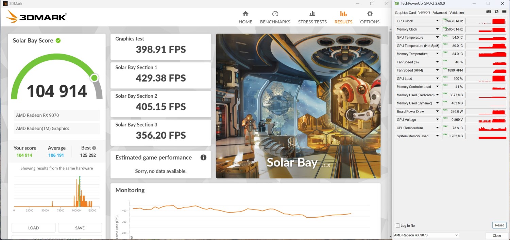Viewport: 510px width, 240px height.
Task: Click the frame rate Monitoring graph line
Action: click(x=241, y=211)
